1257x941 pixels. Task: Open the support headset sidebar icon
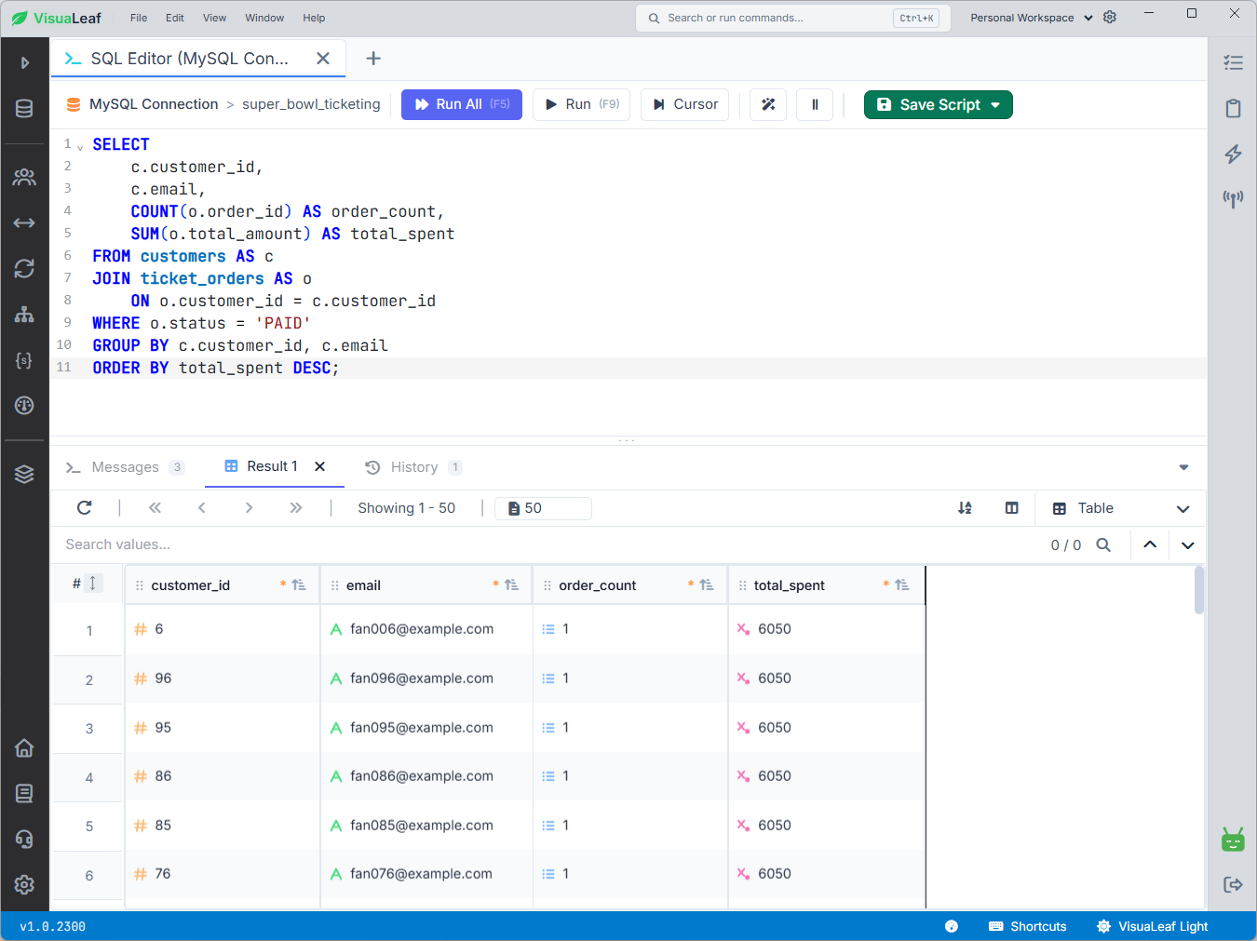24,839
